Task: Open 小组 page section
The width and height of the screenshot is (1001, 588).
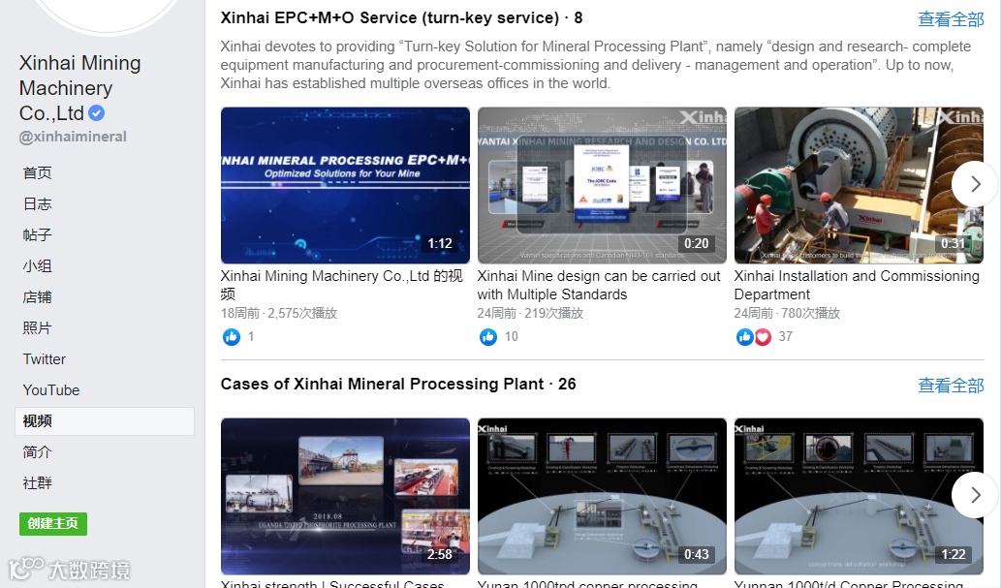Action: coord(37,266)
